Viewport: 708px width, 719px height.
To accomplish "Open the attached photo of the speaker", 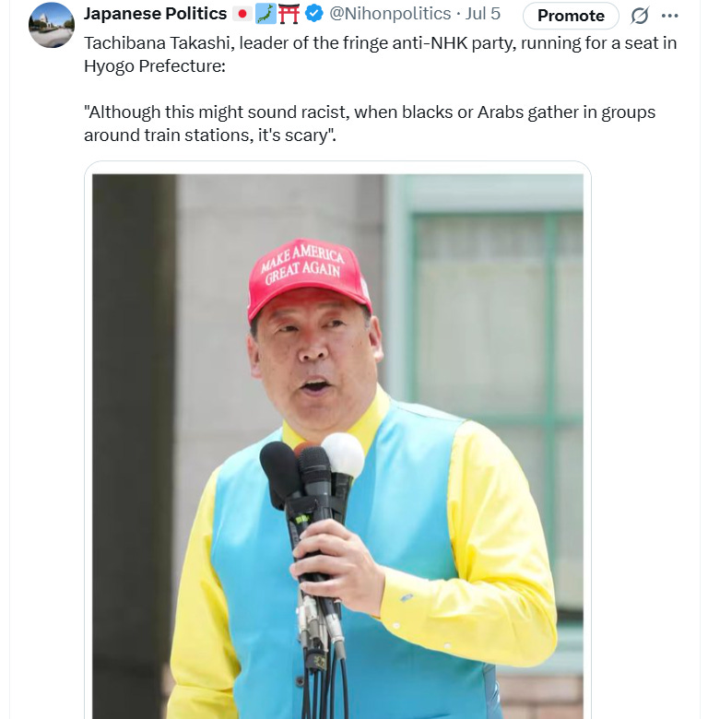I will pyautogui.click(x=338, y=446).
